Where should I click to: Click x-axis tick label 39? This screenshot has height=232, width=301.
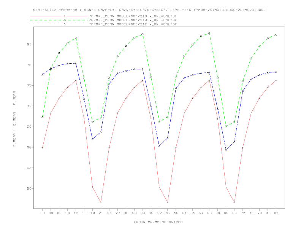click(151, 213)
